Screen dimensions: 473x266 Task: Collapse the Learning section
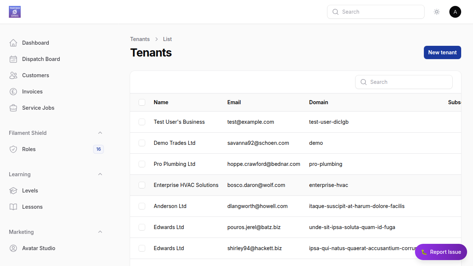pyautogui.click(x=100, y=174)
